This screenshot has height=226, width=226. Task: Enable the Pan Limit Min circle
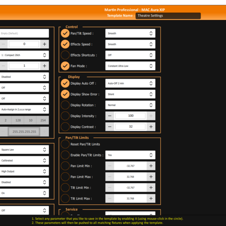click(x=65, y=166)
